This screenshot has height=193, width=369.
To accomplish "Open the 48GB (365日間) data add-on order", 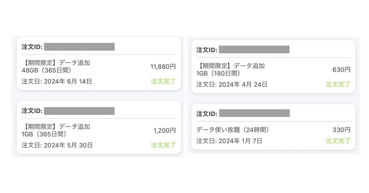I will point(98,64).
